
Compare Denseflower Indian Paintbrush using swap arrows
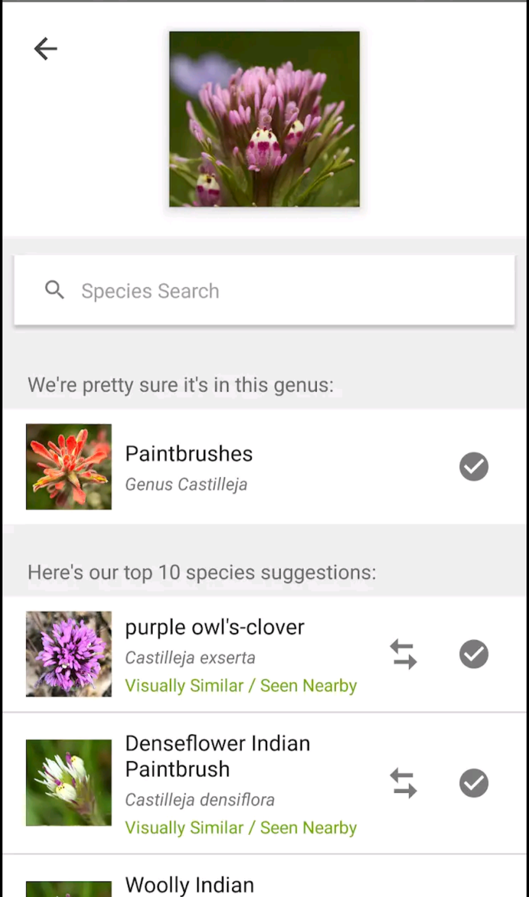point(403,783)
